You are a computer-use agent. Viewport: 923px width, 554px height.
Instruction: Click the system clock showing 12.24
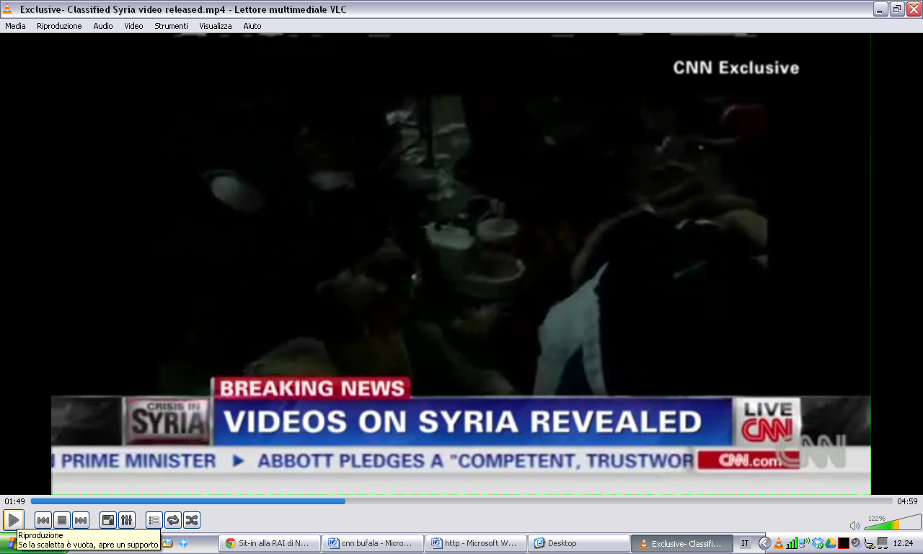tap(903, 543)
